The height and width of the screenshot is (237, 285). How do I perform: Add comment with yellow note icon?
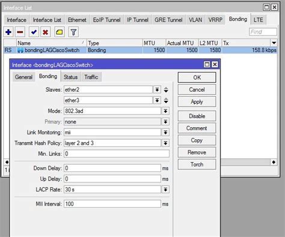pyautogui.click(x=60, y=32)
